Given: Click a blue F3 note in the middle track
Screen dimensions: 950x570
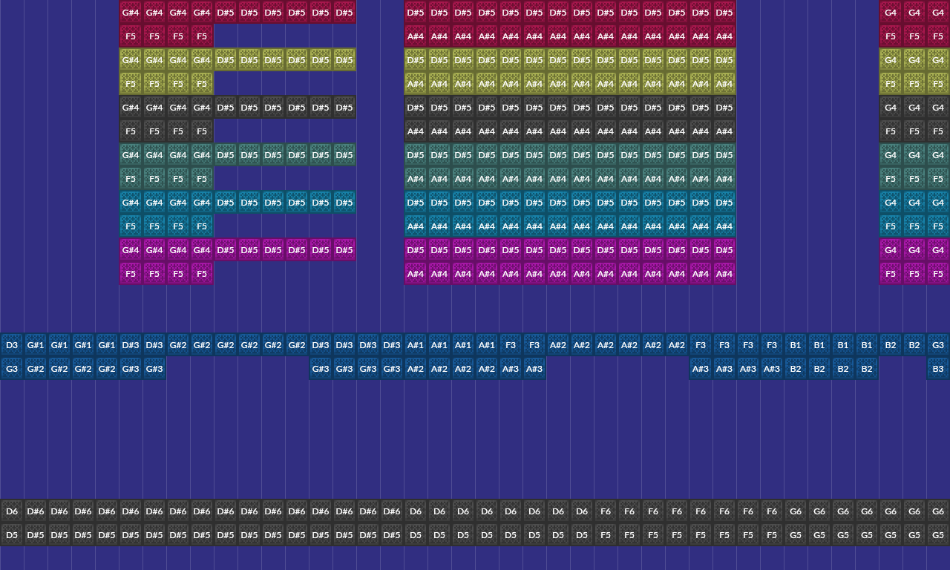Looking at the screenshot, I should pyautogui.click(x=511, y=344).
